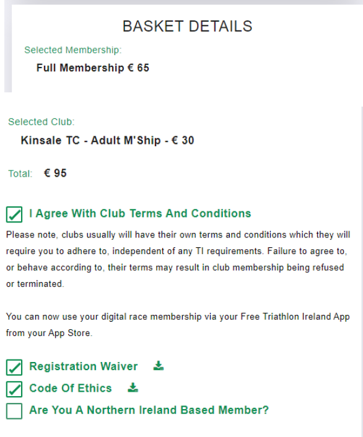This screenshot has height=437, width=363.
Task: Click the 'Selected Membership:' label
Action: [x=73, y=50]
